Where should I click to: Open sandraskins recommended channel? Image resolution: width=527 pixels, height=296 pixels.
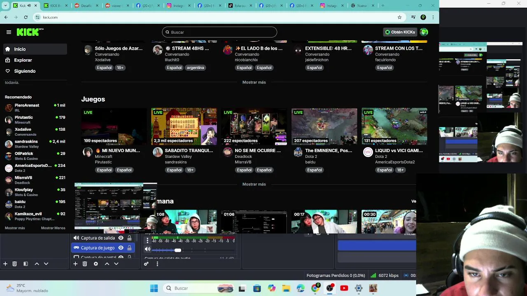click(35, 144)
